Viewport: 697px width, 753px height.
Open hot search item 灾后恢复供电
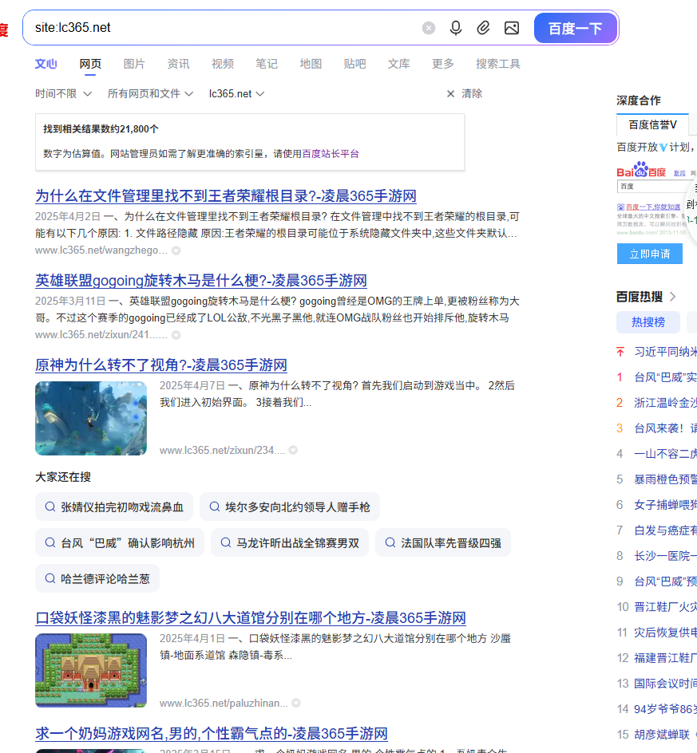[x=665, y=633]
